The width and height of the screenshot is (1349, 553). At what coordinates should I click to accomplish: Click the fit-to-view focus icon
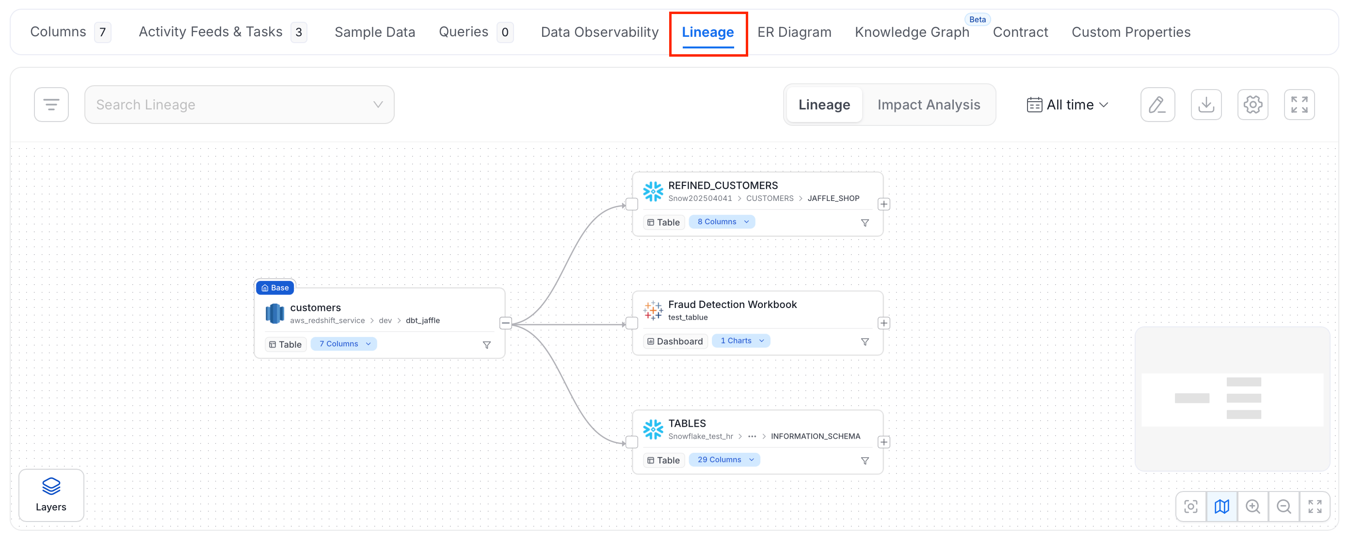[x=1191, y=507]
